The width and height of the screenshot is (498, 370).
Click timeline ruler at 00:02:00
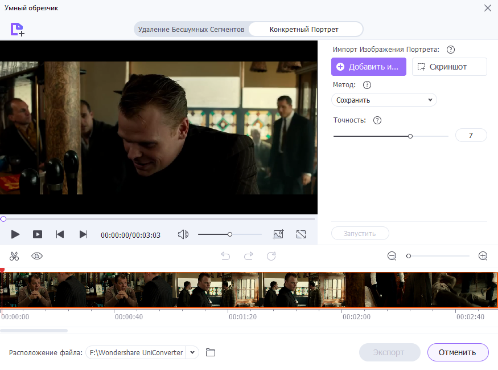click(356, 317)
